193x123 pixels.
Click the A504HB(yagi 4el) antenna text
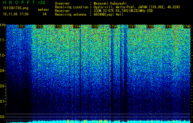108,14
